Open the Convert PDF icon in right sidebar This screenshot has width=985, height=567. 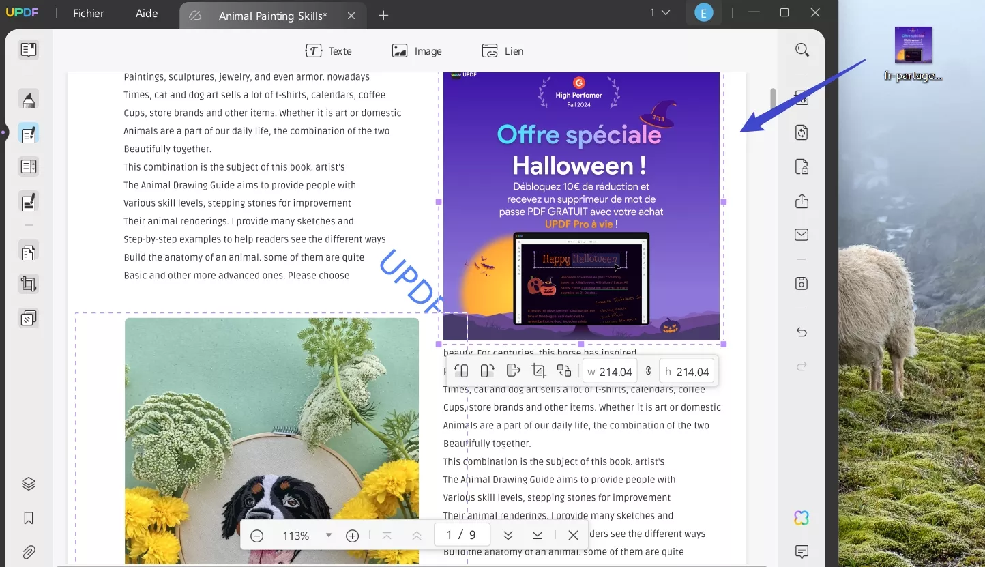802,132
